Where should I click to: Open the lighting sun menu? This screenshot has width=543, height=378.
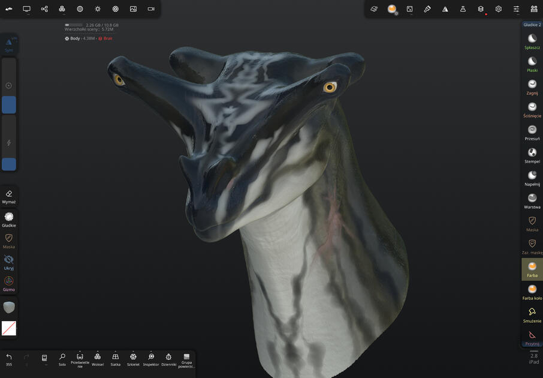tap(98, 9)
